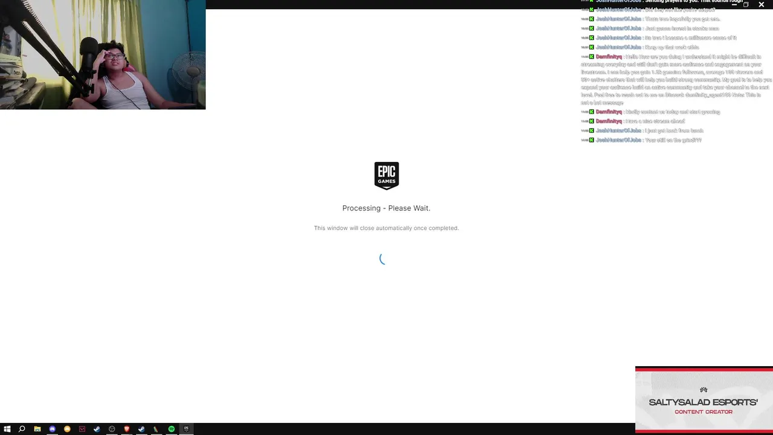The height and width of the screenshot is (435, 773).
Task: Open Spotify from the taskbar
Action: (x=172, y=429)
